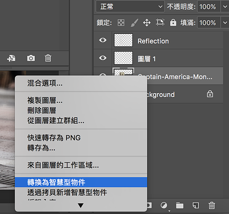229x214 pixels.
Task: Click Reflection layer thumbnail
Action: (123, 40)
